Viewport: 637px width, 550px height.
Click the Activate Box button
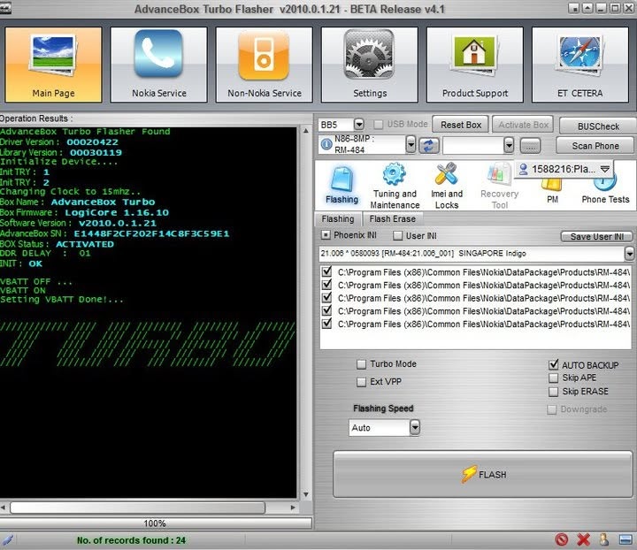pyautogui.click(x=523, y=125)
